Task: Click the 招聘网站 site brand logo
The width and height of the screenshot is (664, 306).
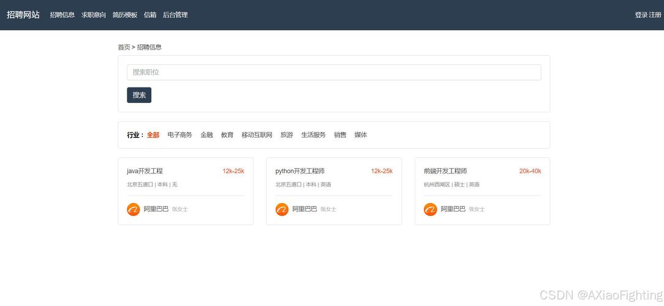Action: [x=23, y=15]
